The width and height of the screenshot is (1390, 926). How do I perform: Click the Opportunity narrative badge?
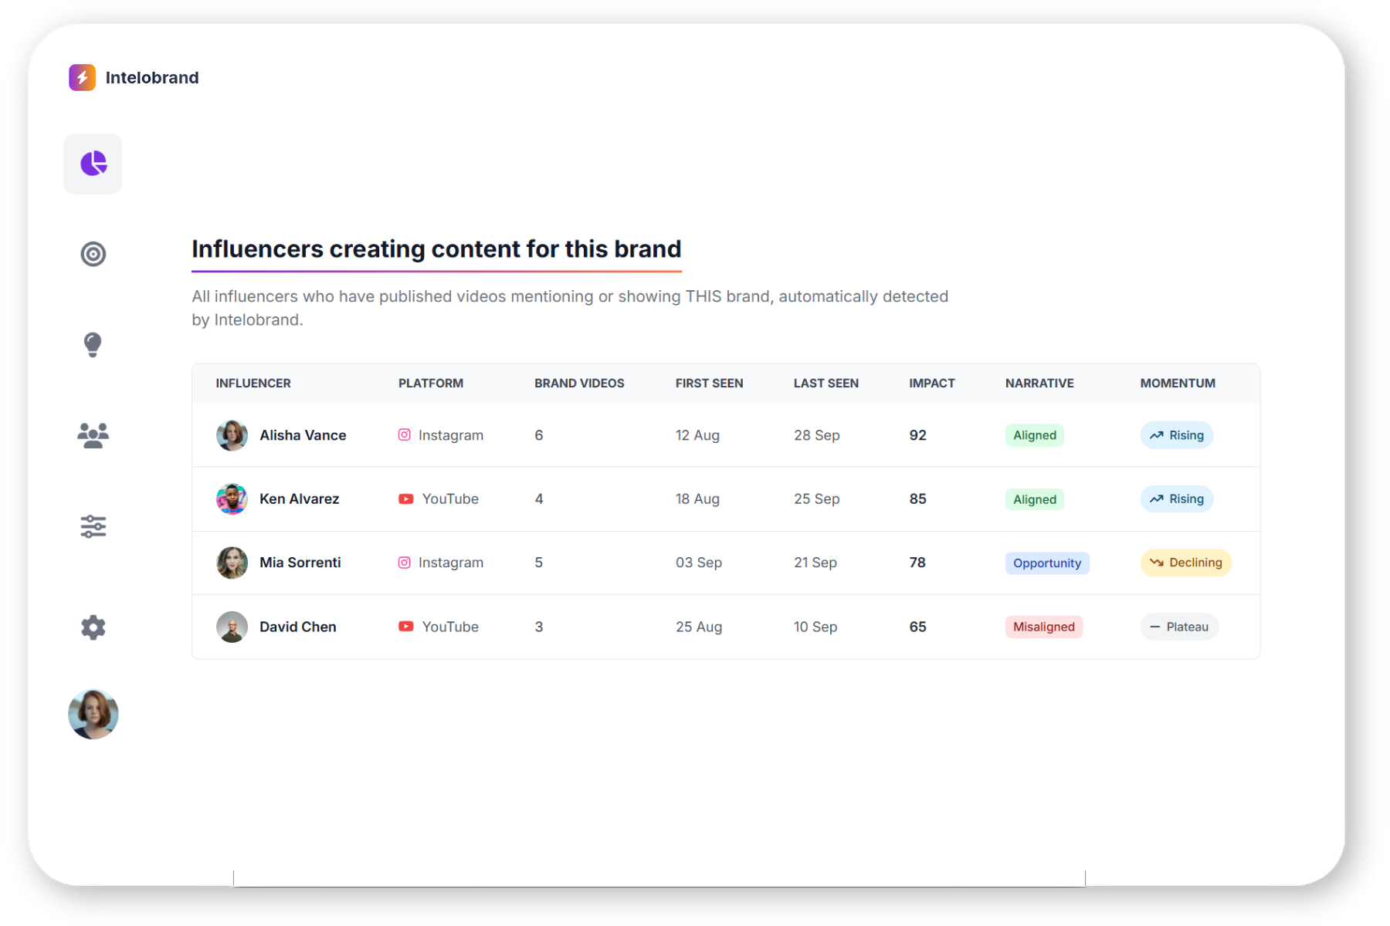point(1046,563)
